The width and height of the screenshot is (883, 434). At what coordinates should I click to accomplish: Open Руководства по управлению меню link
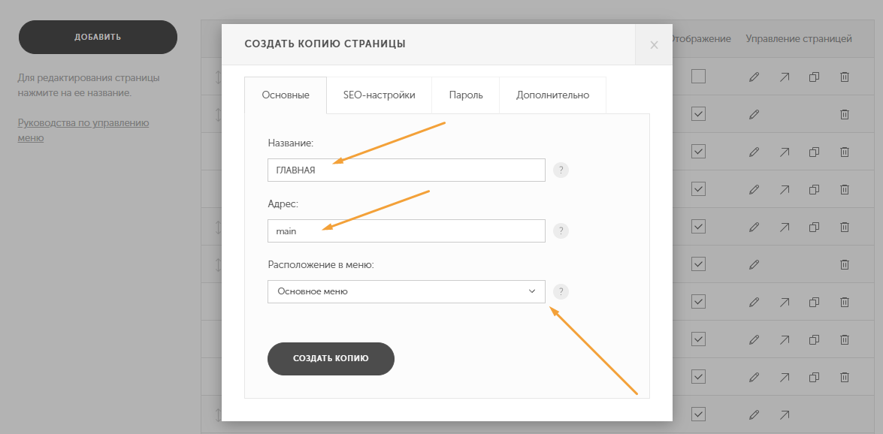tap(83, 130)
